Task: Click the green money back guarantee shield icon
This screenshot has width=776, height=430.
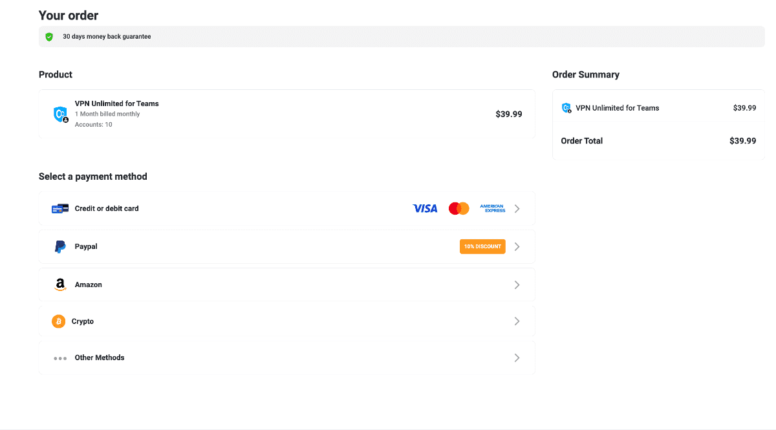Action: pyautogui.click(x=49, y=37)
